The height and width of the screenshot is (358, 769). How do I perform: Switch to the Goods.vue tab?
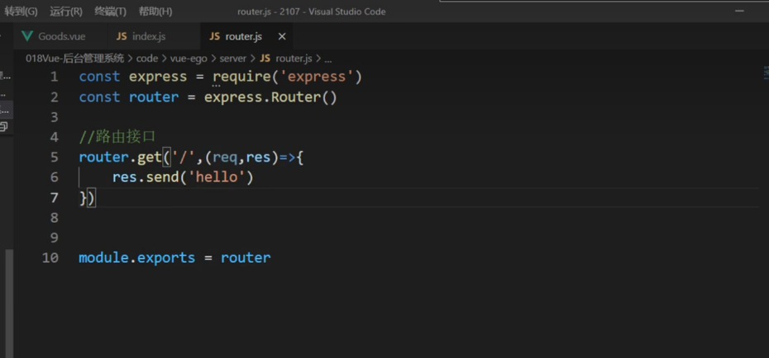[x=60, y=36]
